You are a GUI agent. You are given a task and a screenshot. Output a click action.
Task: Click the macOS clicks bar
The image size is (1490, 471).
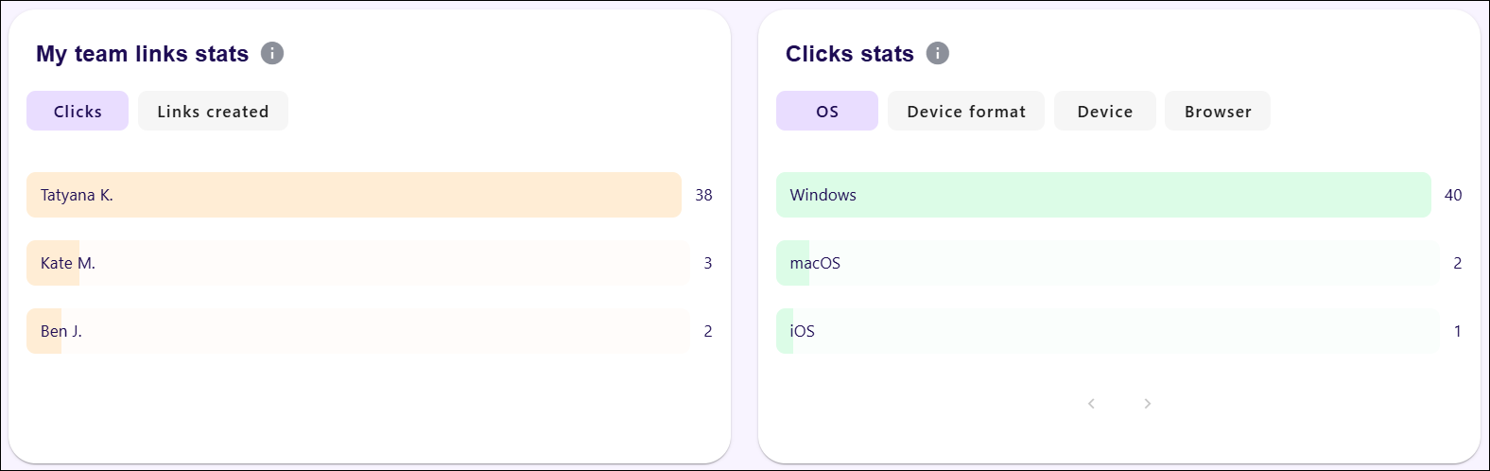point(1106,263)
